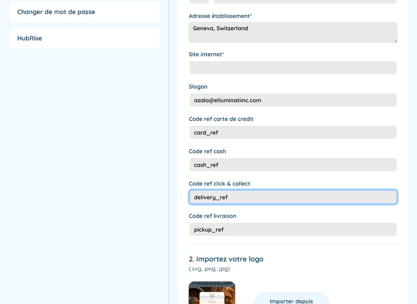Click the Importer depuis button

tap(291, 301)
